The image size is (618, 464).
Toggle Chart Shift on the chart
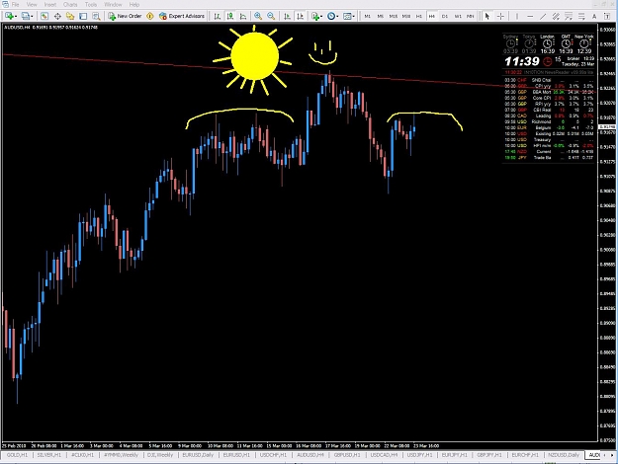(x=300, y=16)
